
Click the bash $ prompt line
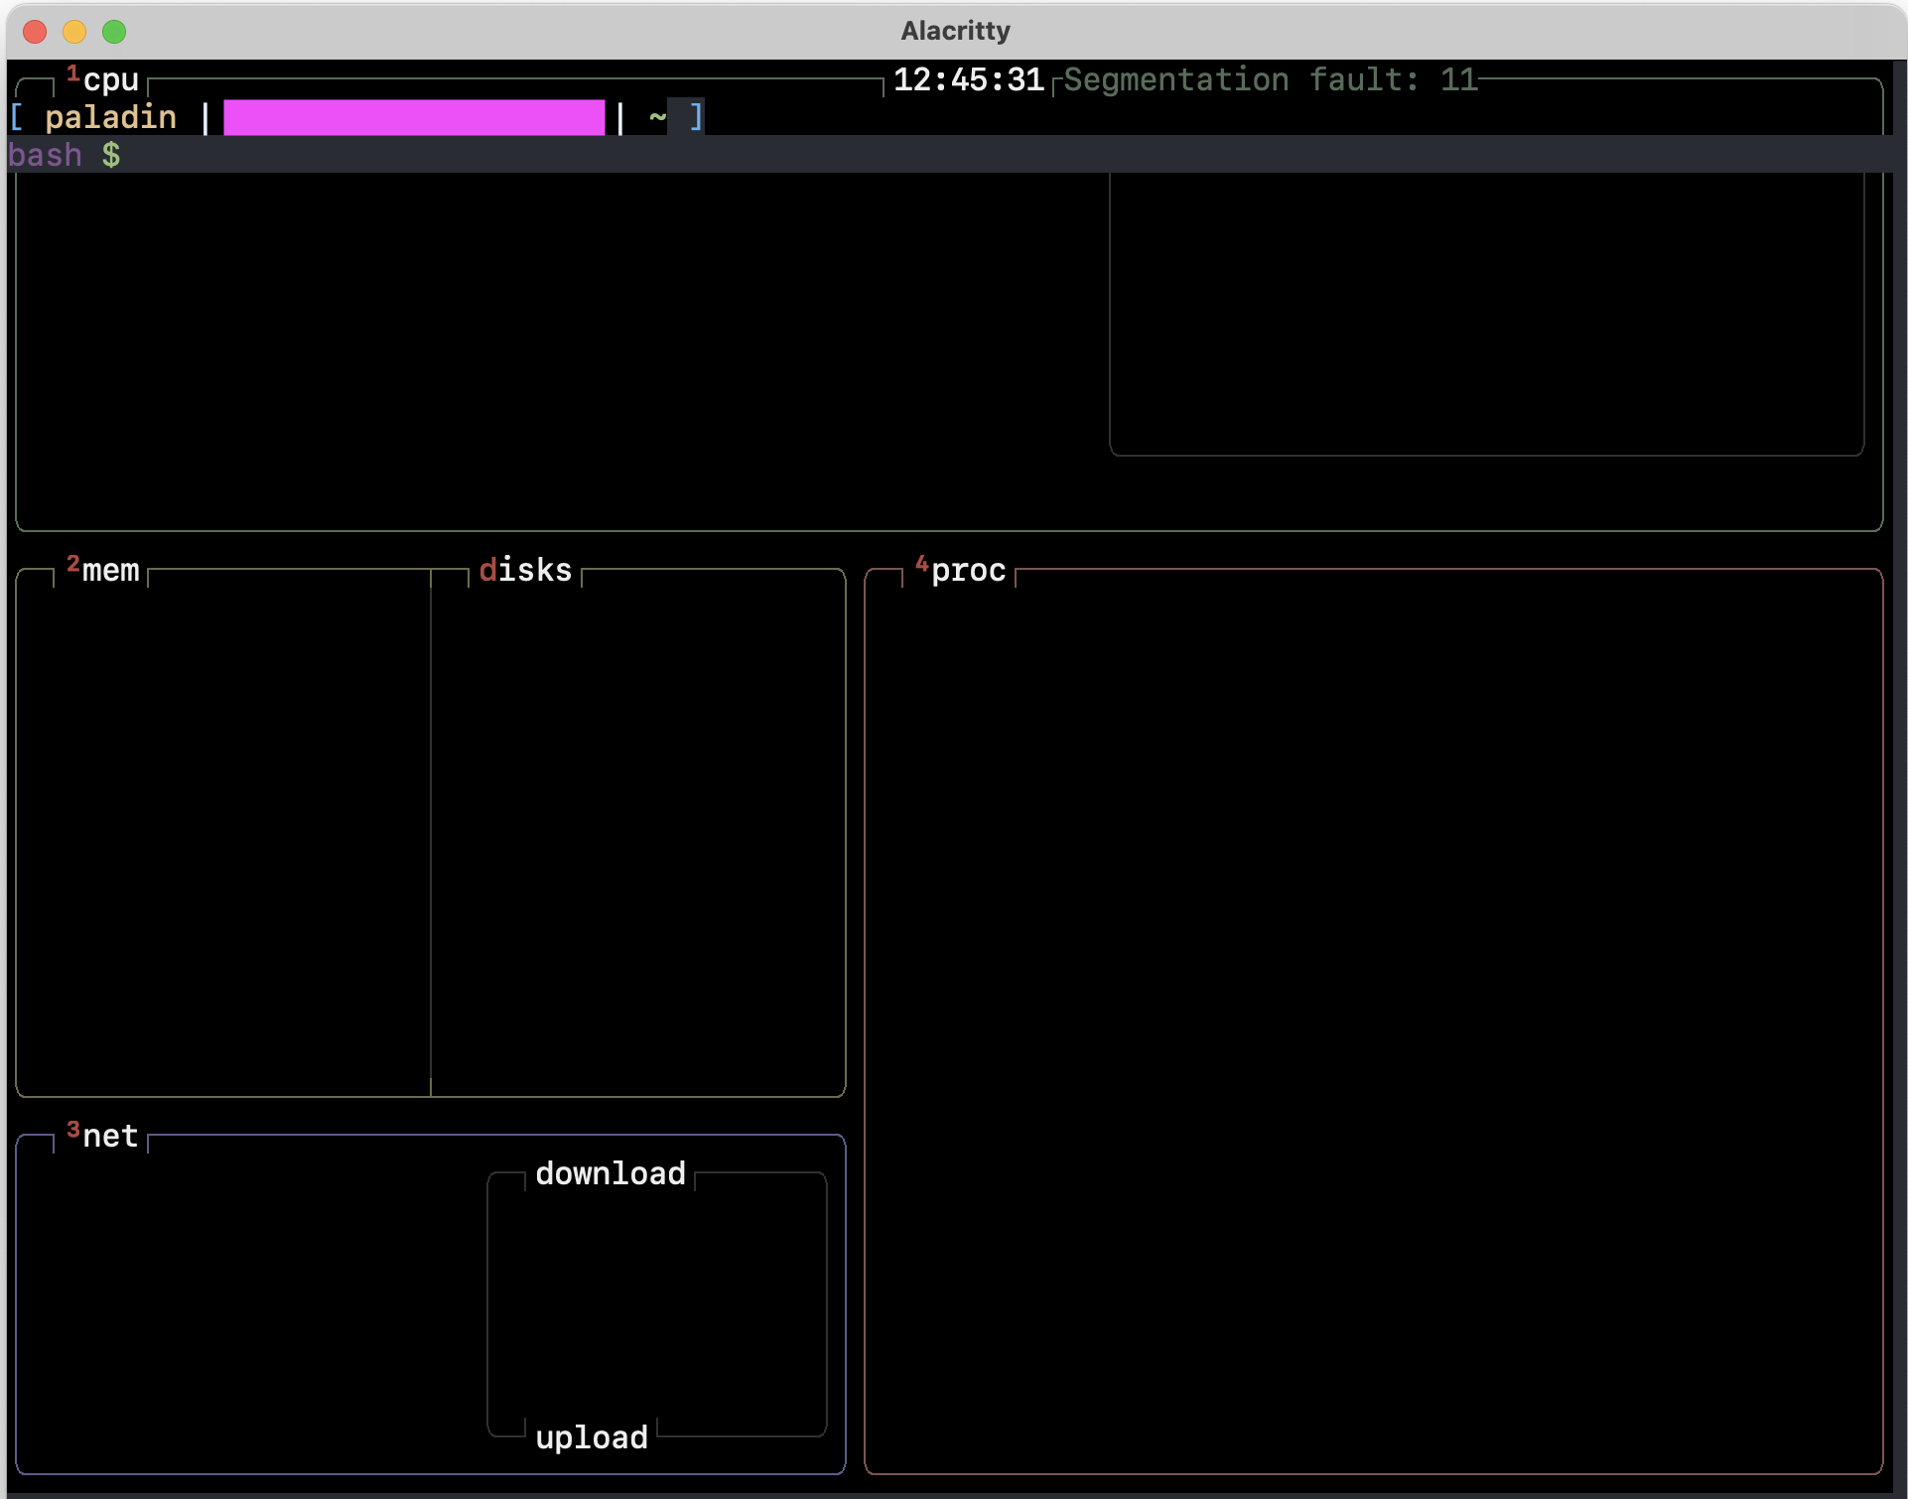(65, 156)
